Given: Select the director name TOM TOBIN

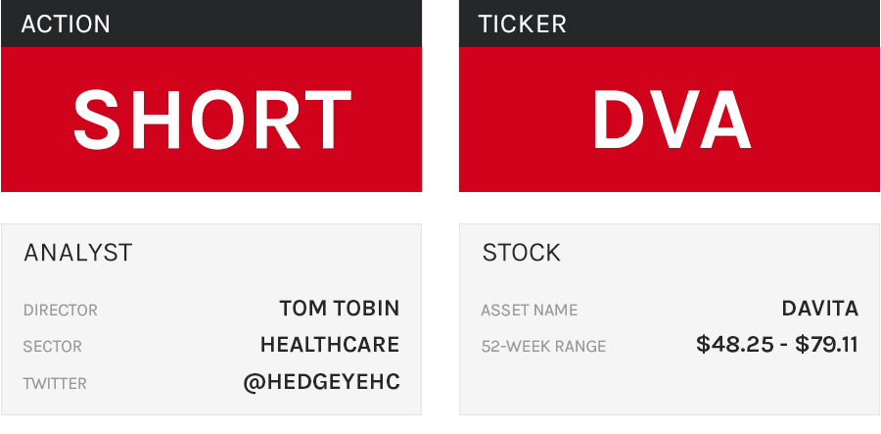Looking at the screenshot, I should pos(339,309).
